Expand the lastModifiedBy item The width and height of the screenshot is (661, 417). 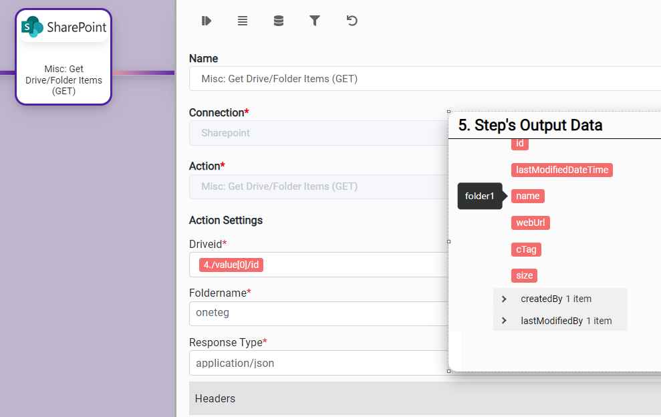[x=504, y=321]
